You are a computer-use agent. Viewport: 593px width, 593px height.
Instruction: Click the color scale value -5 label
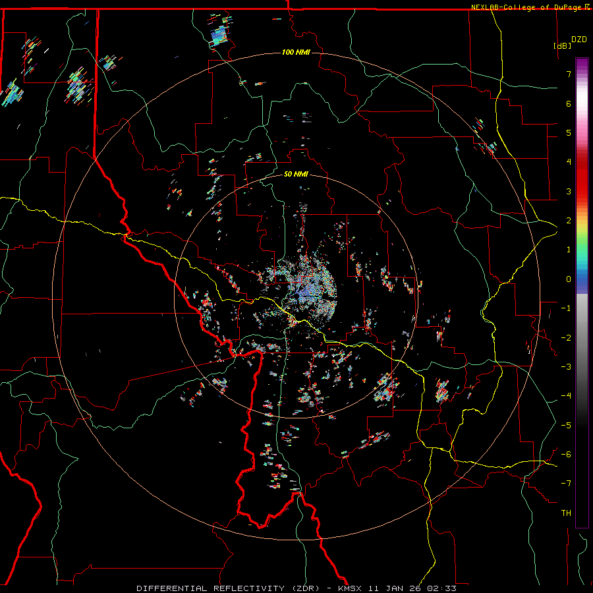[x=566, y=425]
